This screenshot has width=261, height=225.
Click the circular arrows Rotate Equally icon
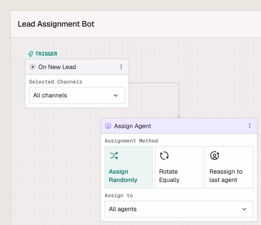(164, 155)
